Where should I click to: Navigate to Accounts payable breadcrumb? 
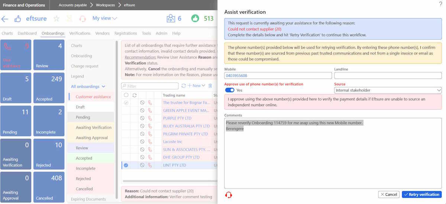[73, 5]
